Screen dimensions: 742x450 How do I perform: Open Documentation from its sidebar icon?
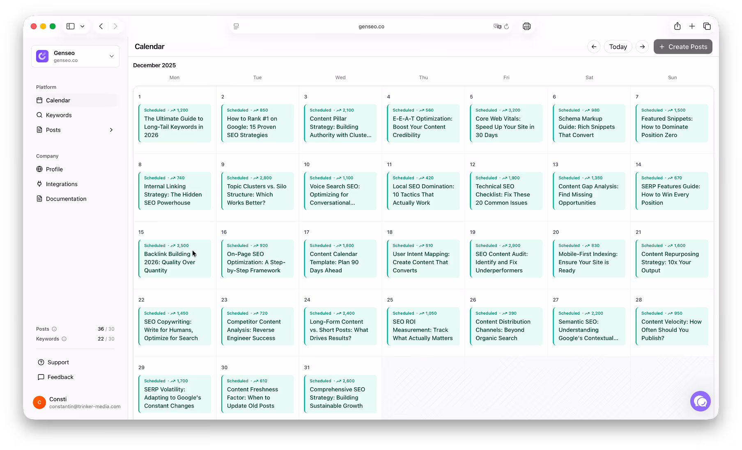point(39,199)
